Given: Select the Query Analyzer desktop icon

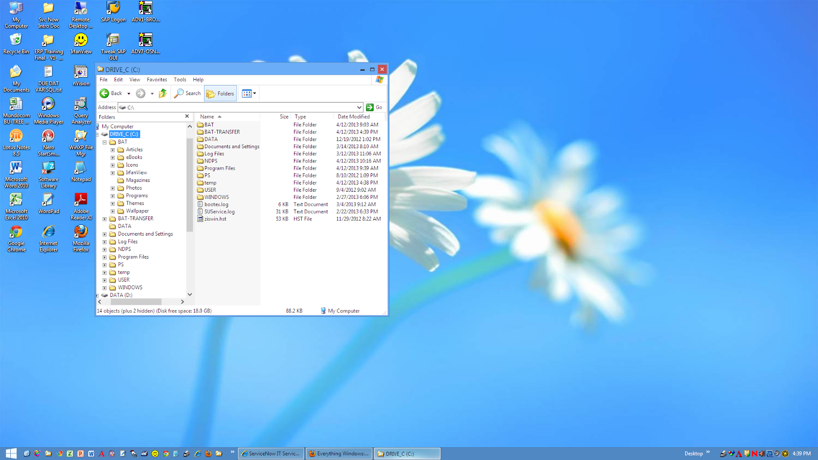Looking at the screenshot, I should [81, 111].
